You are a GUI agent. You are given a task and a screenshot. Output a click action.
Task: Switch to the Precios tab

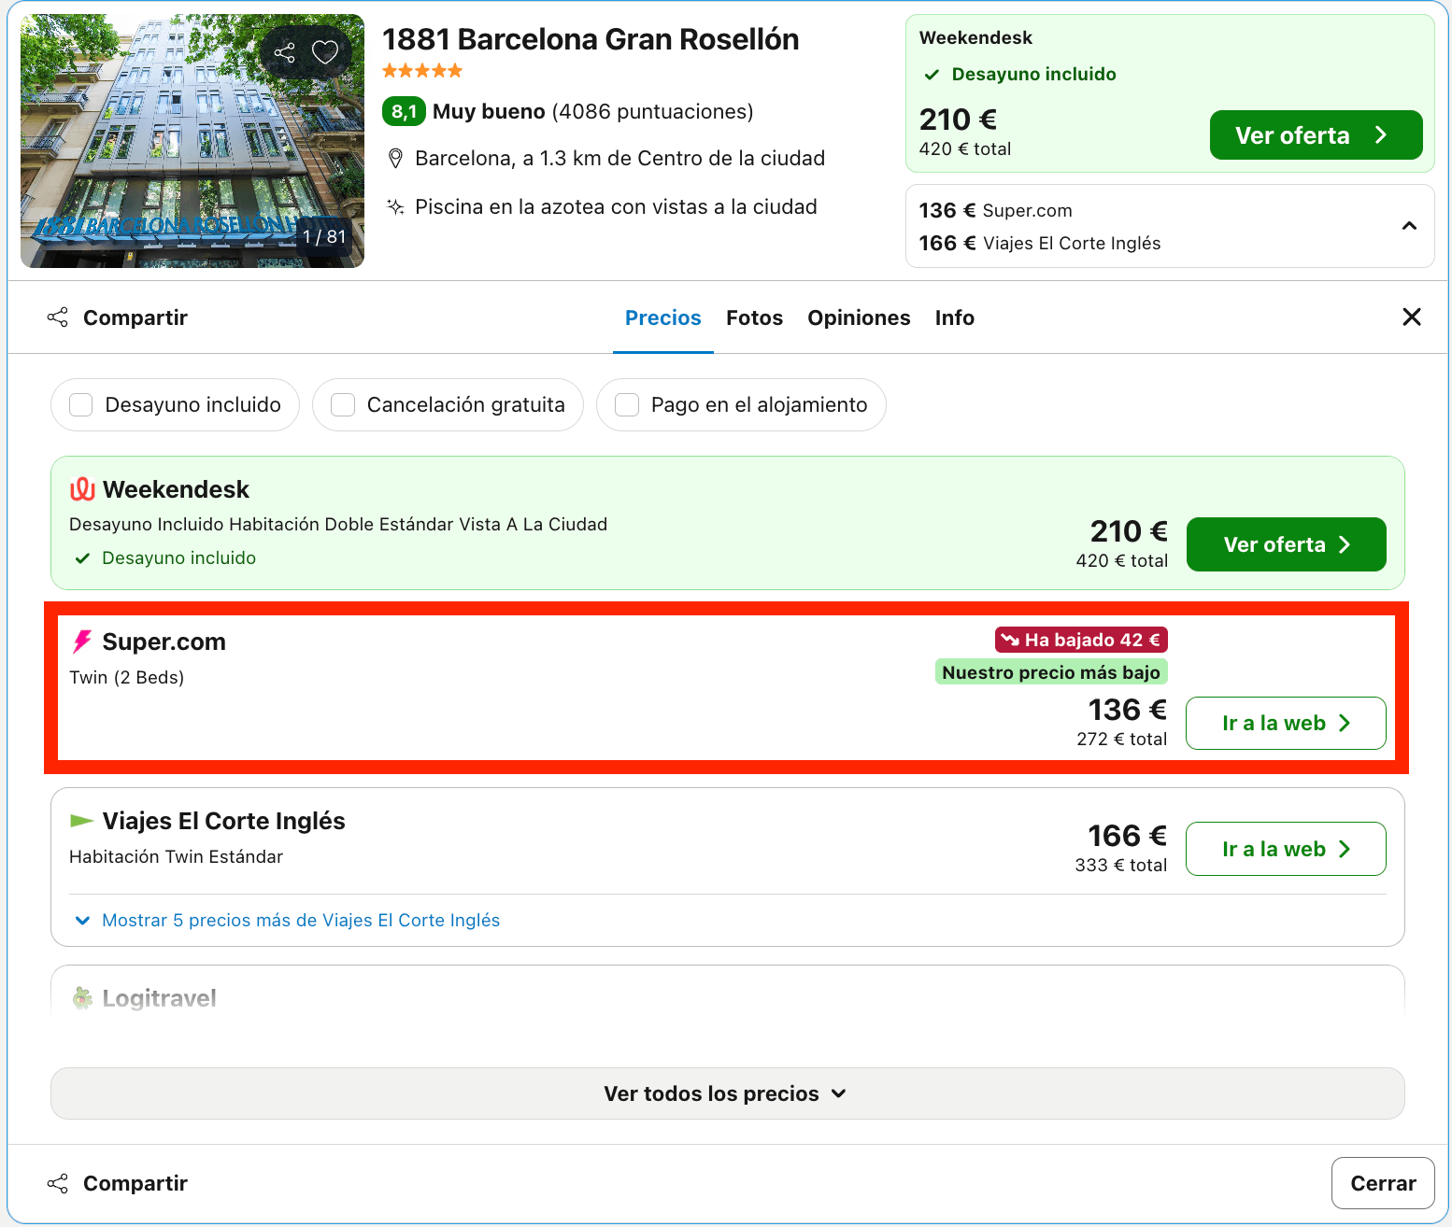click(x=662, y=318)
